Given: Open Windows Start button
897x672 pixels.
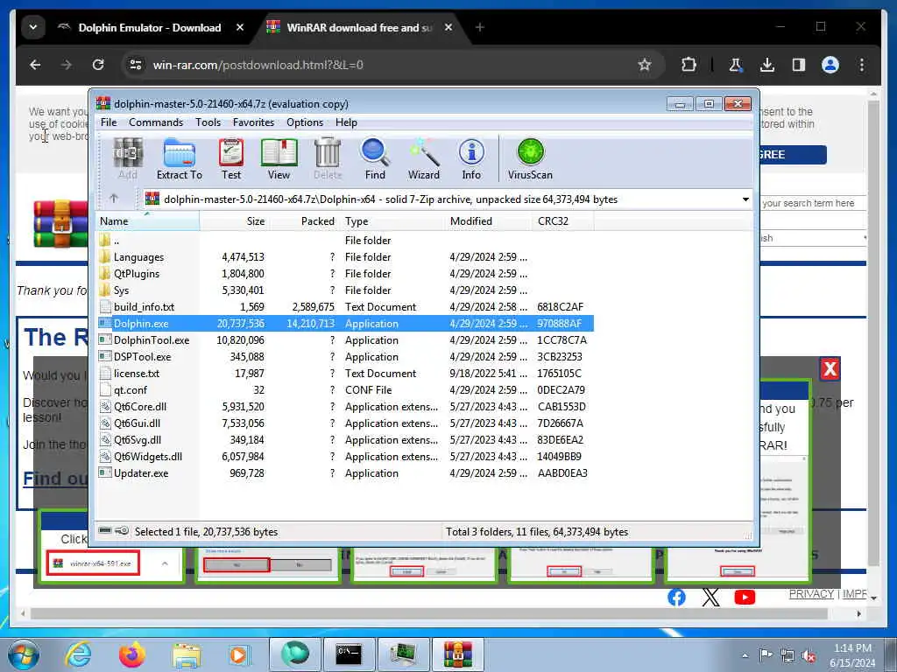Looking at the screenshot, I should (x=24, y=654).
